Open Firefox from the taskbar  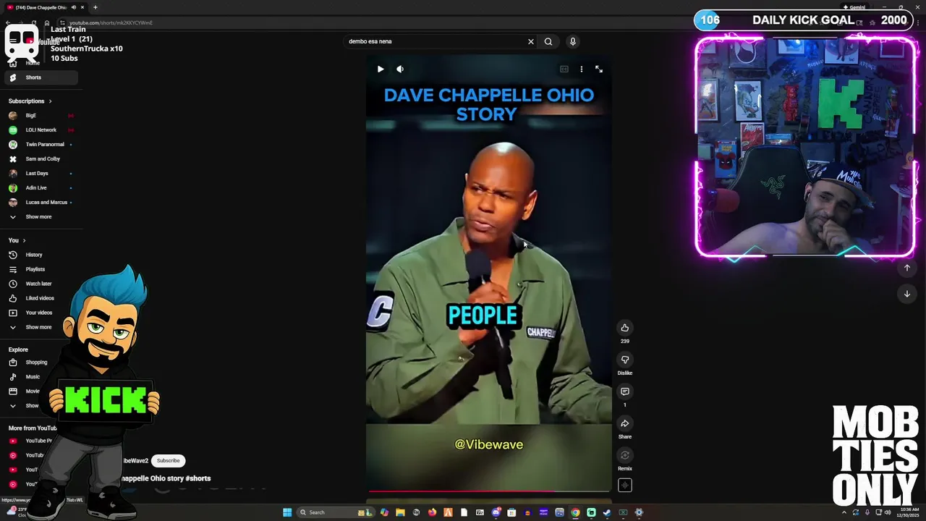click(432, 512)
